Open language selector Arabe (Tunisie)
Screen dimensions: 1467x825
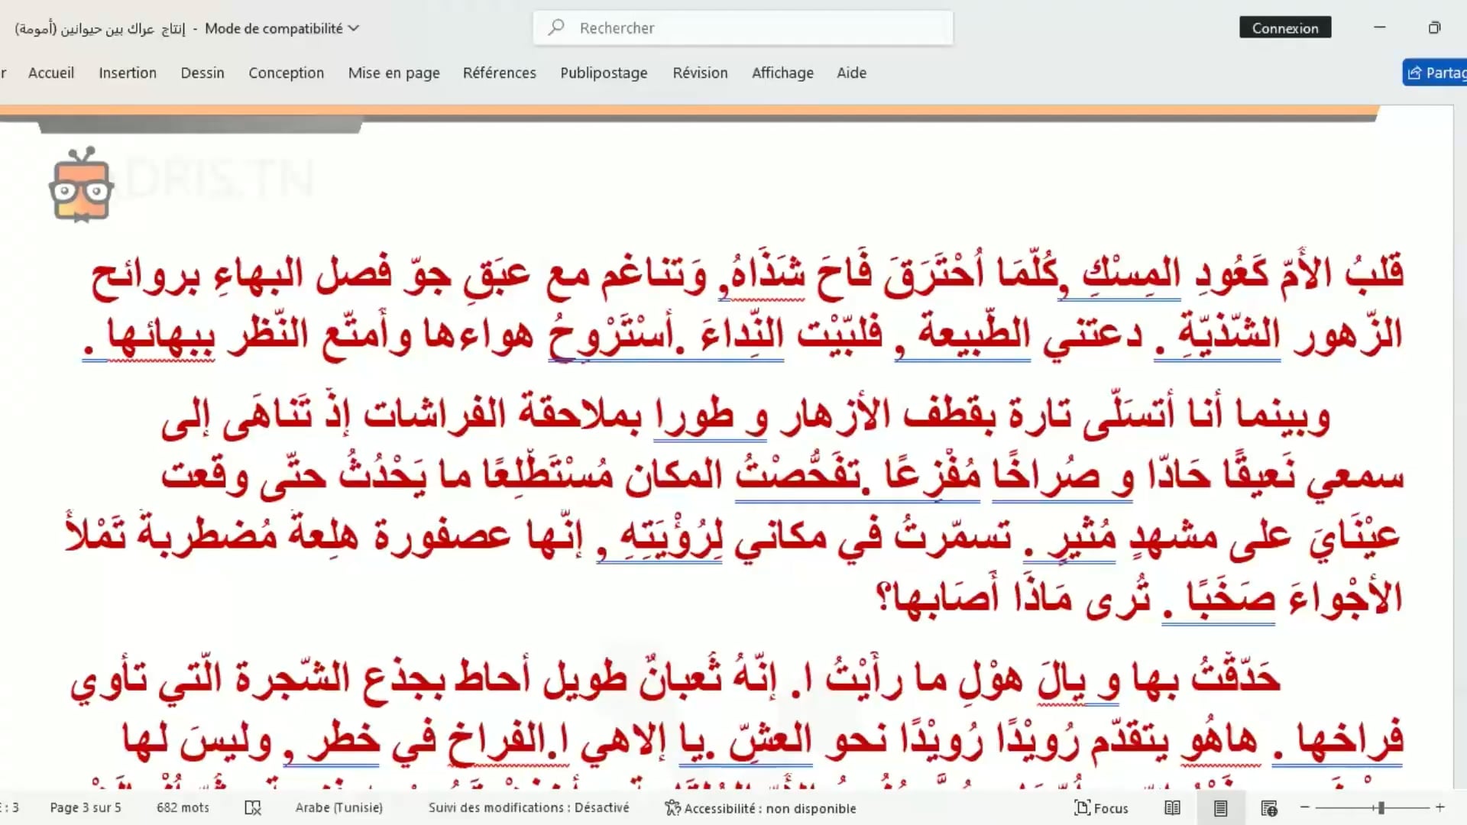pos(338,808)
